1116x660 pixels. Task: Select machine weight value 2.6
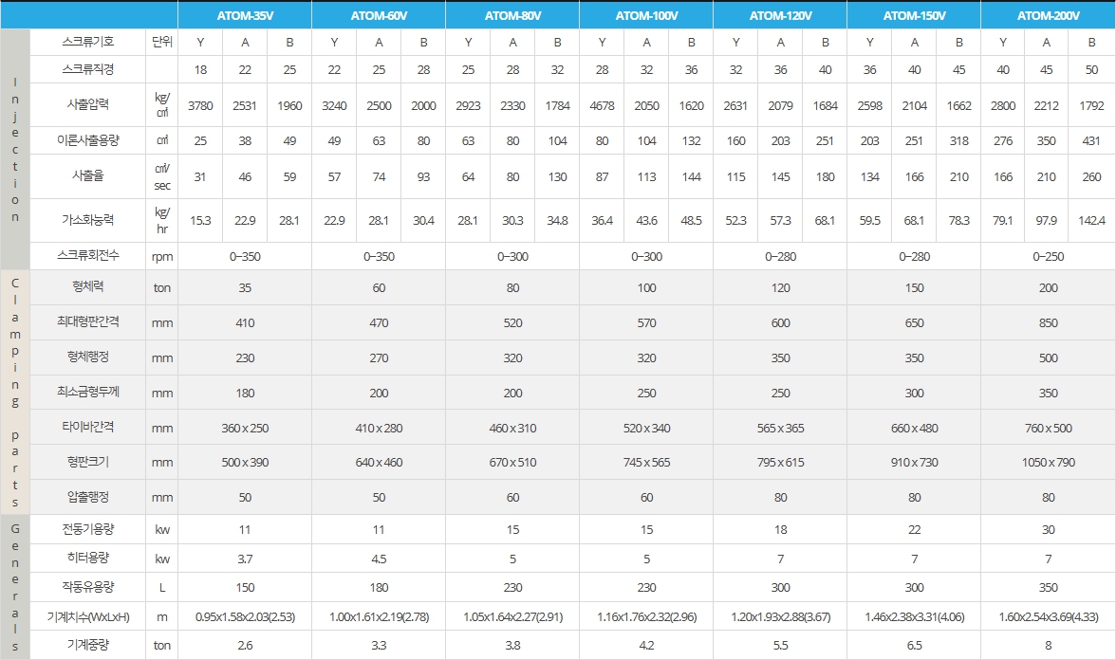tap(245, 645)
